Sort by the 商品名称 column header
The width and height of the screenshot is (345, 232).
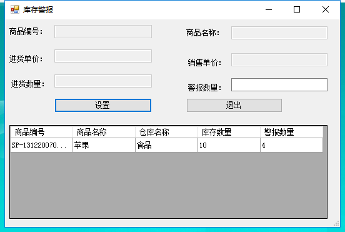pyautogui.click(x=104, y=132)
